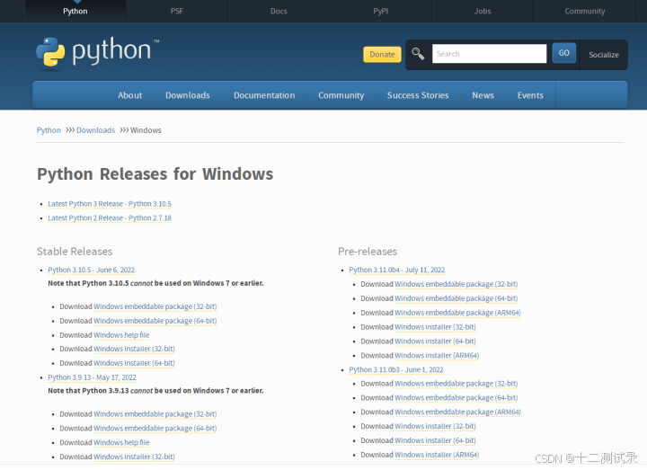Download Windows help file under Python 3.10.5
The image size is (647, 470).
(121, 335)
